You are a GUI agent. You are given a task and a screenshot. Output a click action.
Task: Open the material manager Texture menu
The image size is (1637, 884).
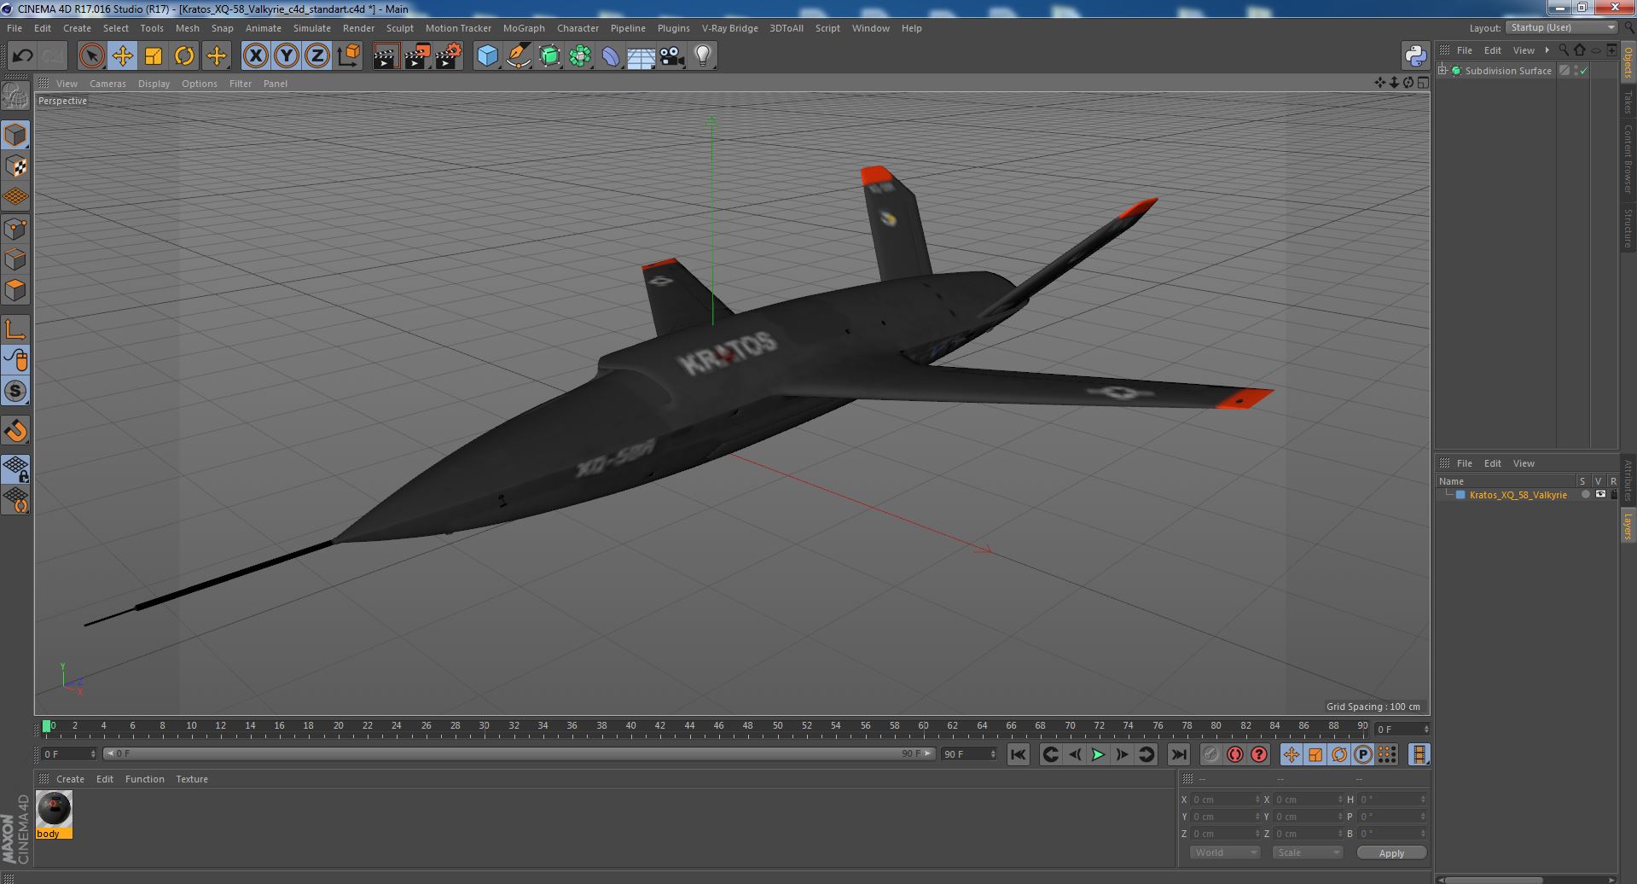pos(192,779)
